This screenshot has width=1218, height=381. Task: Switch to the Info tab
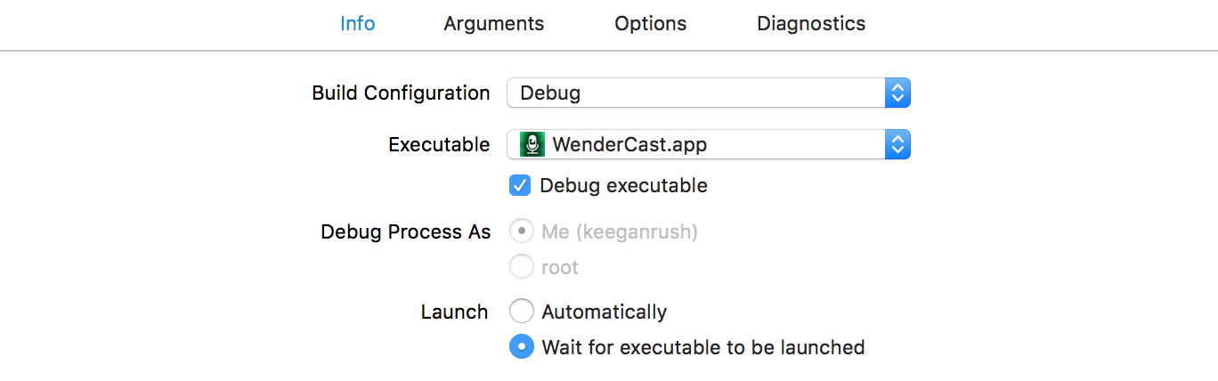(357, 23)
